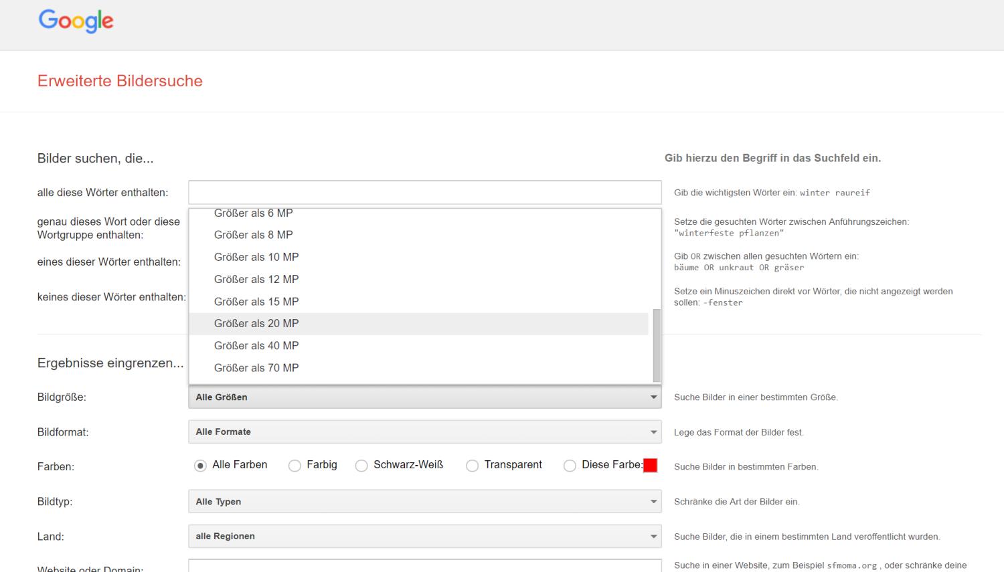Open the red color swatch picker
The image size is (1004, 572).
[x=650, y=466]
